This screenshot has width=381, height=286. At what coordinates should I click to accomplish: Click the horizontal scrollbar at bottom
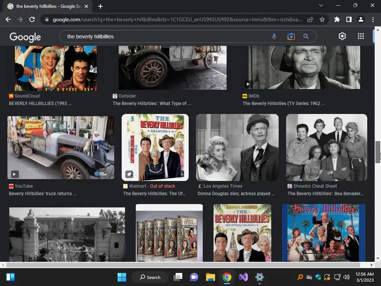183,265
